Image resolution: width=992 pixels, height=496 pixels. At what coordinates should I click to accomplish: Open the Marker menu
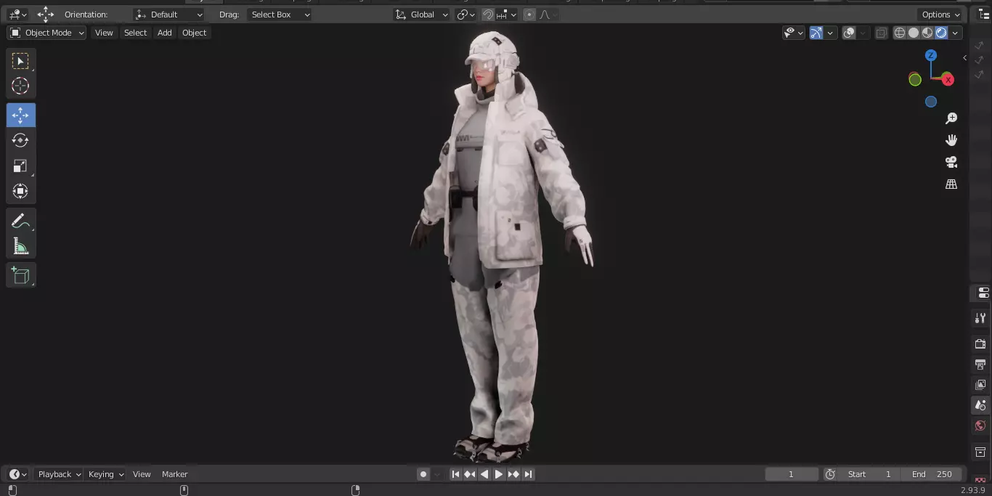point(174,474)
